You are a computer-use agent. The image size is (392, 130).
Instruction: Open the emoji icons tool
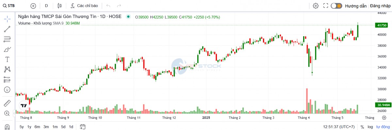click(7, 89)
